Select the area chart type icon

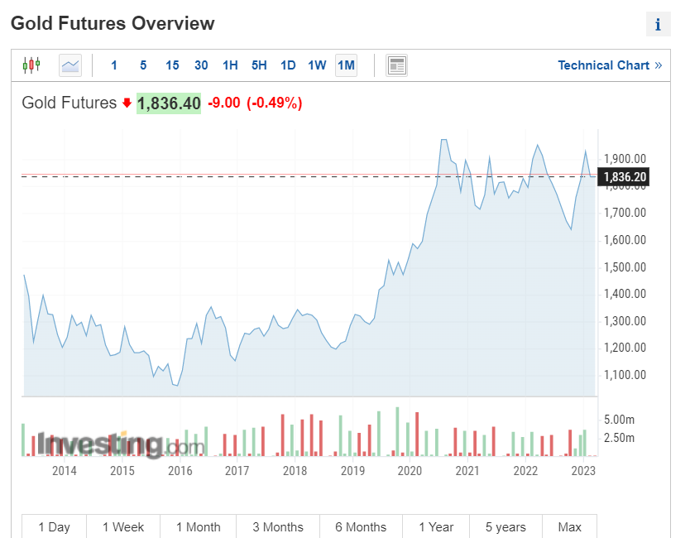(x=70, y=65)
